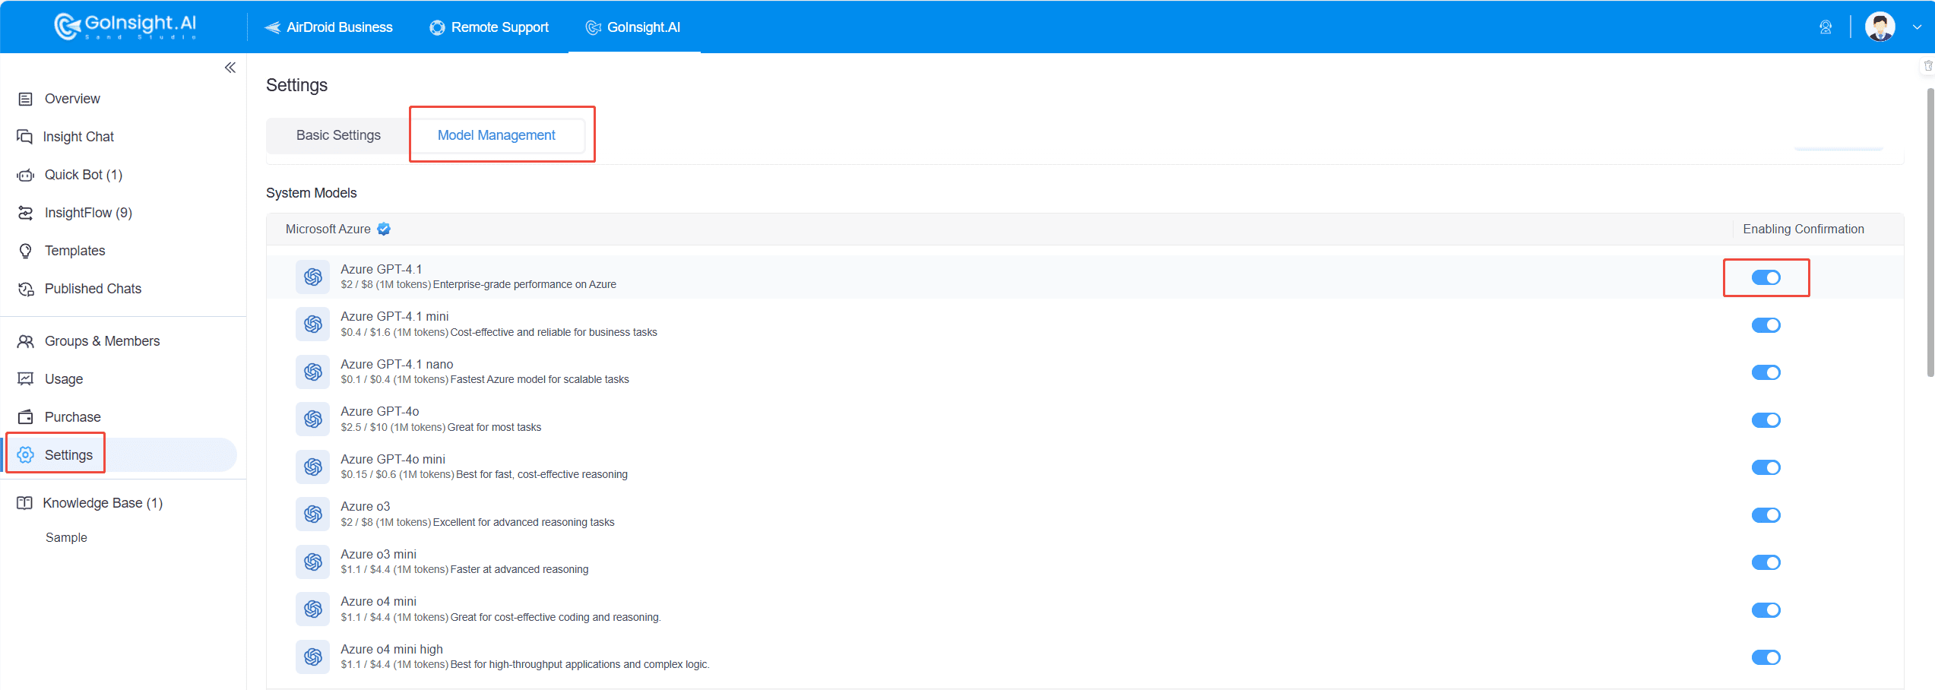Open the support headset icon
This screenshot has height=690, width=1935.
[x=1825, y=27]
